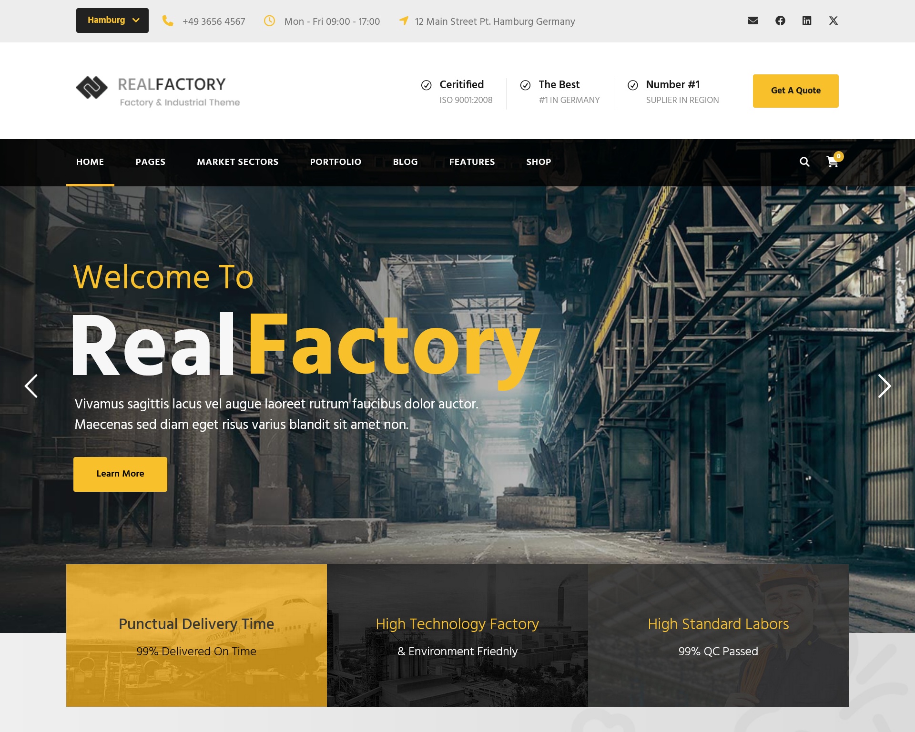The width and height of the screenshot is (915, 732).
Task: Click the LinkedIn icon in header
Action: tap(807, 20)
